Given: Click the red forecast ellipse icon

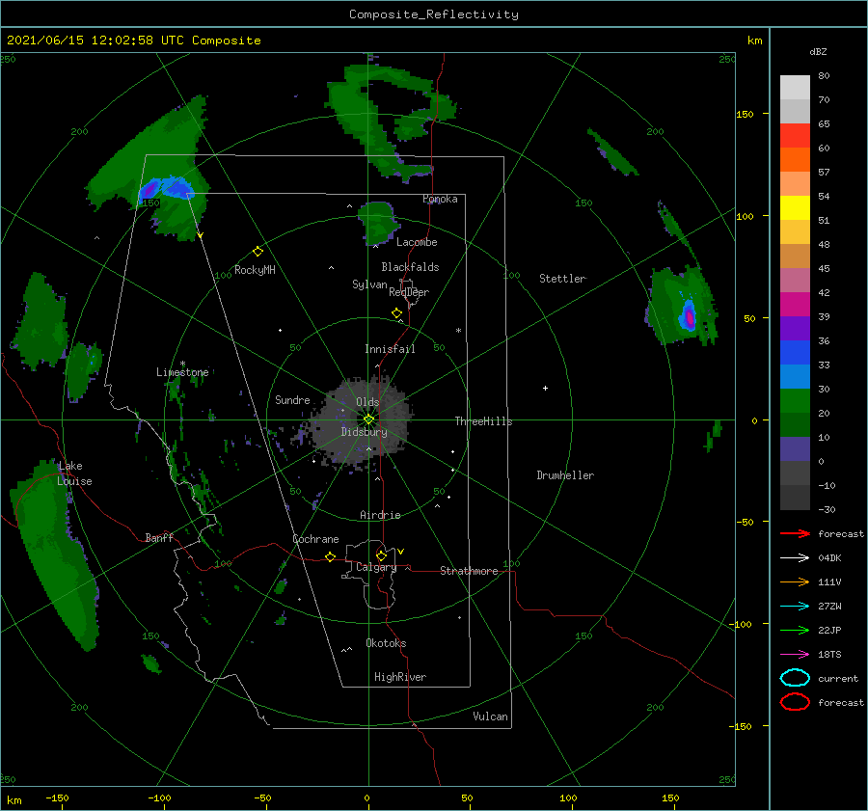Looking at the screenshot, I should click(795, 702).
